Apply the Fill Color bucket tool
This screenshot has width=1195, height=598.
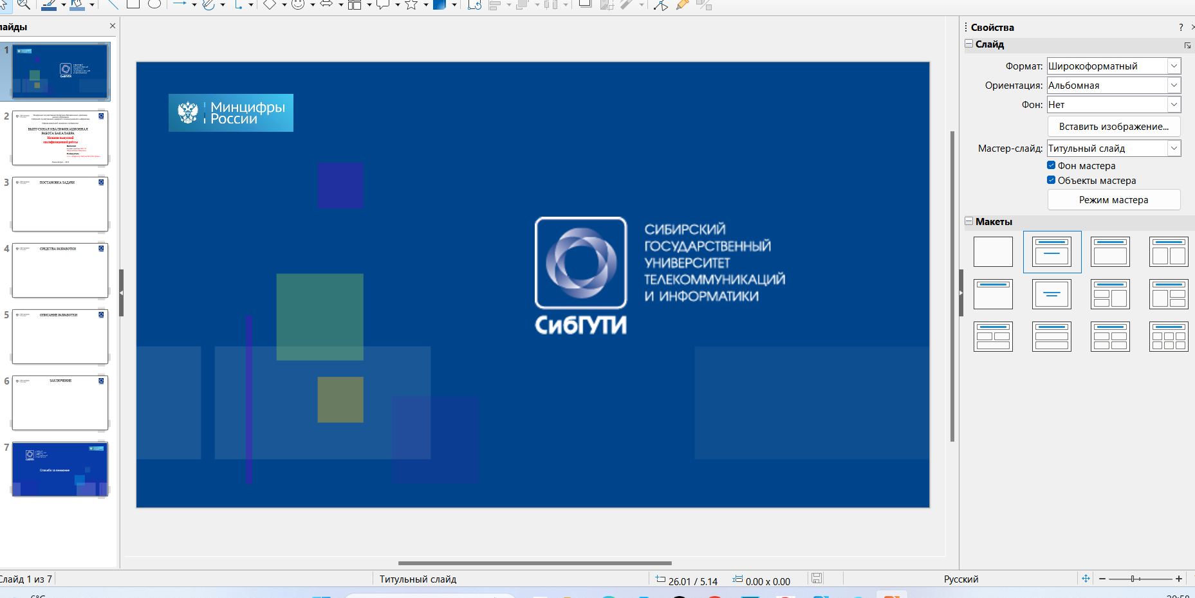click(77, 5)
